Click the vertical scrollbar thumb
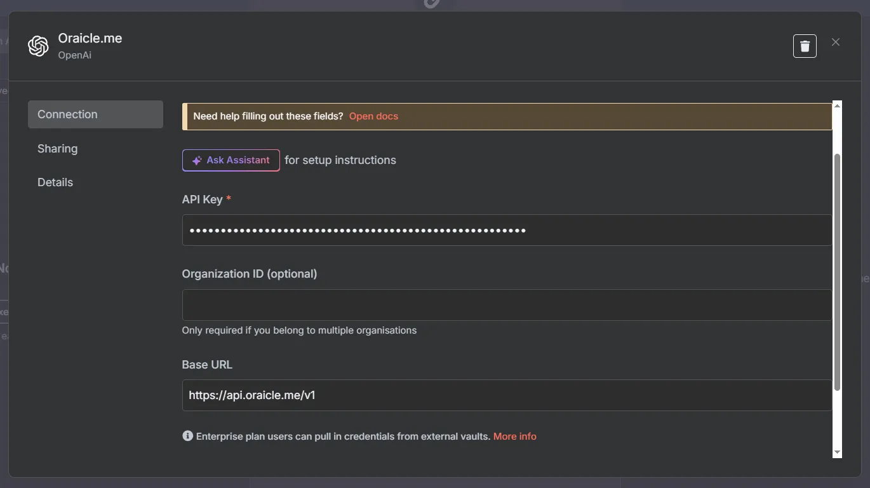This screenshot has height=488, width=870. coord(837,273)
